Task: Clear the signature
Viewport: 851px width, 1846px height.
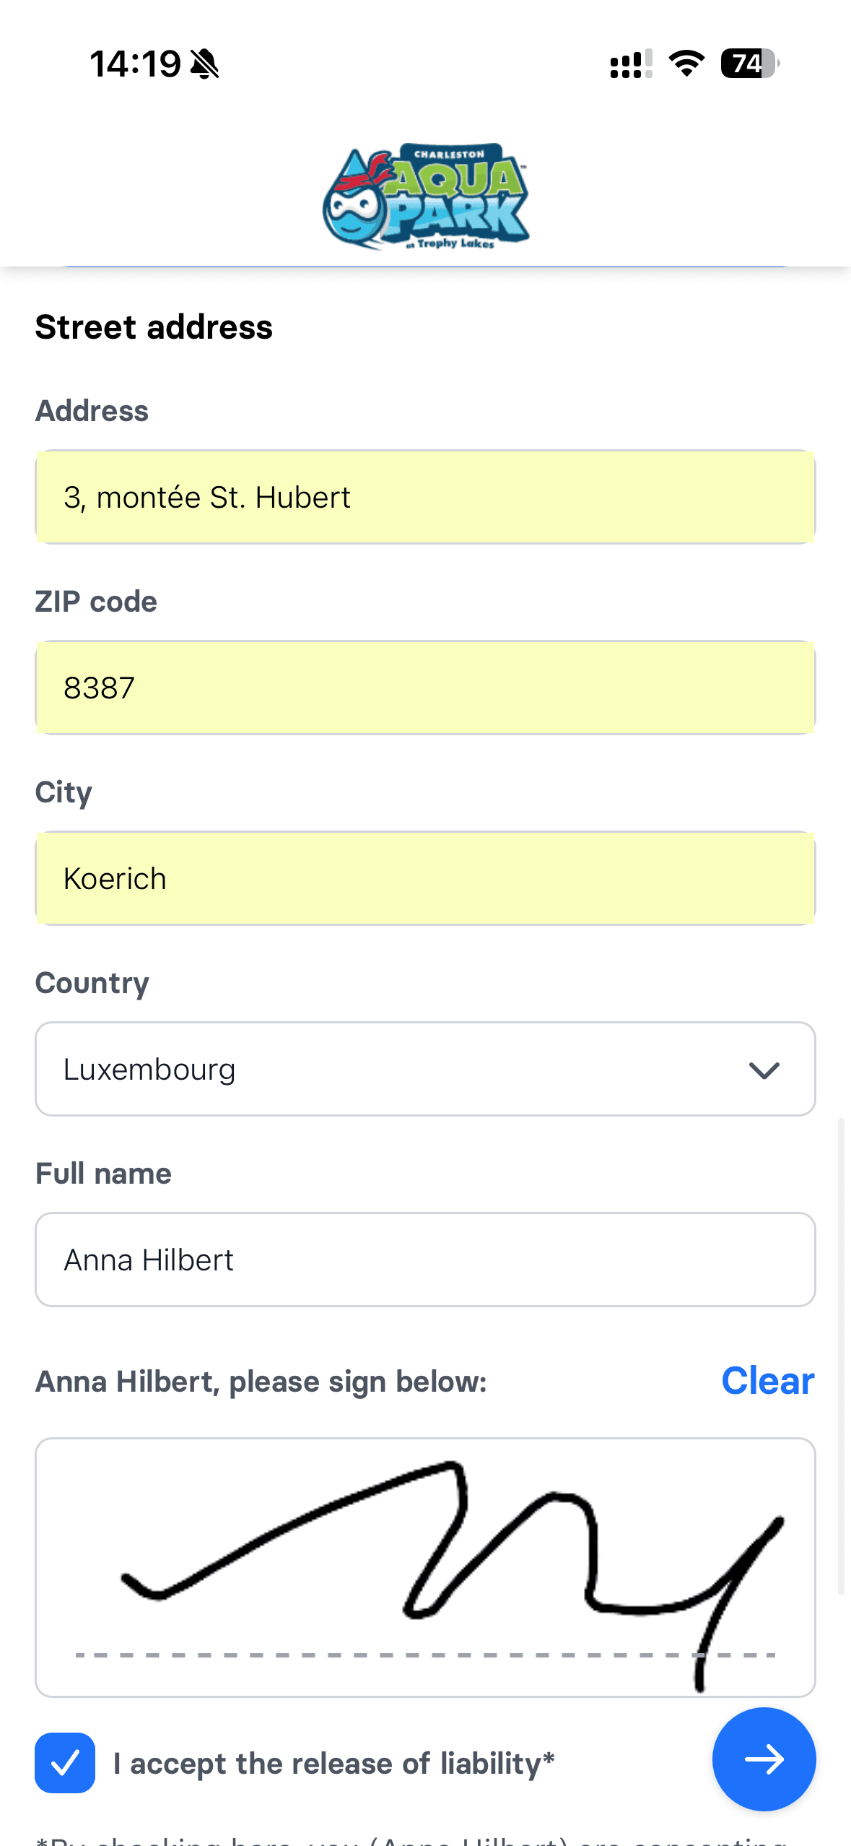Action: coord(767,1381)
